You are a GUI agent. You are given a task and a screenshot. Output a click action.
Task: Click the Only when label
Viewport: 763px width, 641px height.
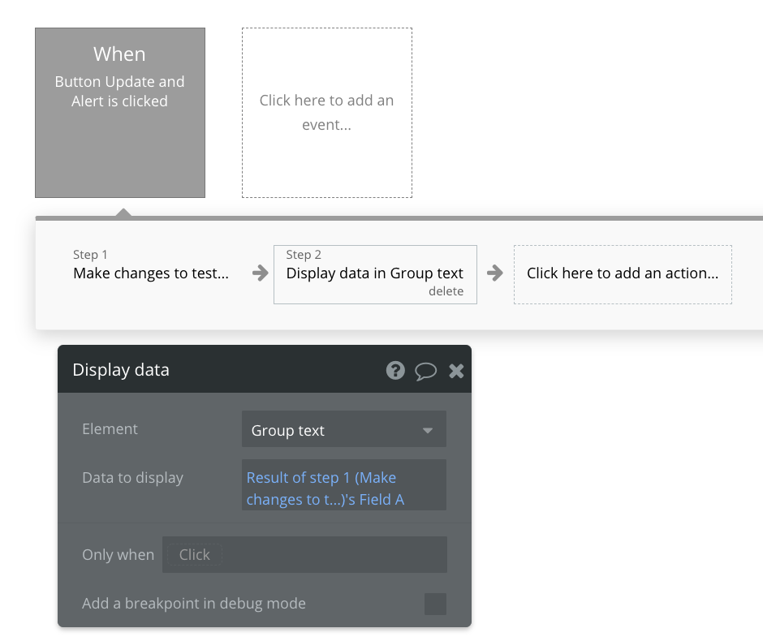coord(118,555)
